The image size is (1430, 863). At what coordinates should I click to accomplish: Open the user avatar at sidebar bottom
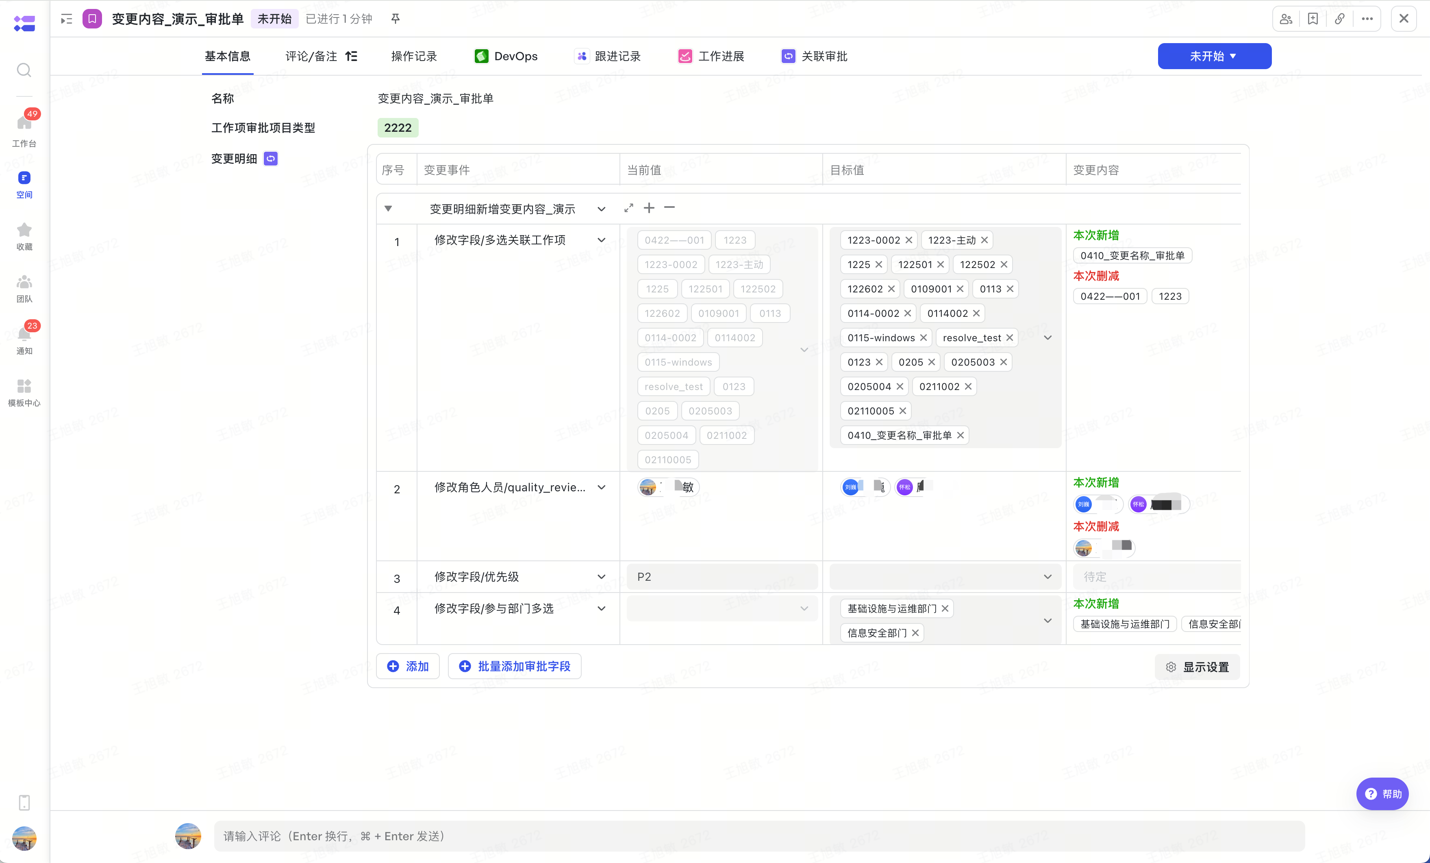(x=24, y=838)
